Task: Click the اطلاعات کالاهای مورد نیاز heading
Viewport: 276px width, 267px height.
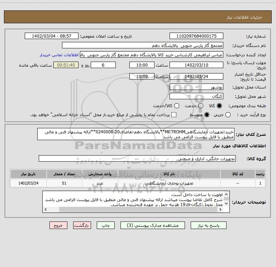Action: point(239,146)
